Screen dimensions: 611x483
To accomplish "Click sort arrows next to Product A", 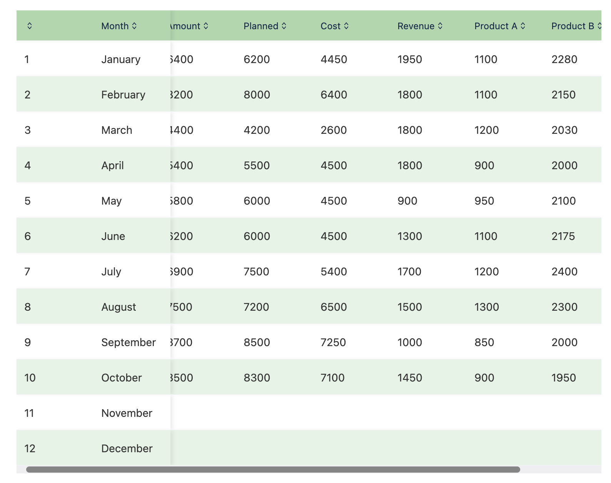I will (x=523, y=26).
